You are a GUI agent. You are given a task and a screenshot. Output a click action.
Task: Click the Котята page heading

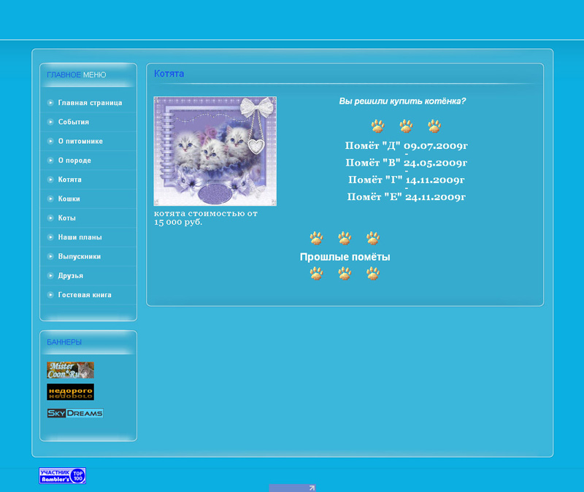[169, 74]
